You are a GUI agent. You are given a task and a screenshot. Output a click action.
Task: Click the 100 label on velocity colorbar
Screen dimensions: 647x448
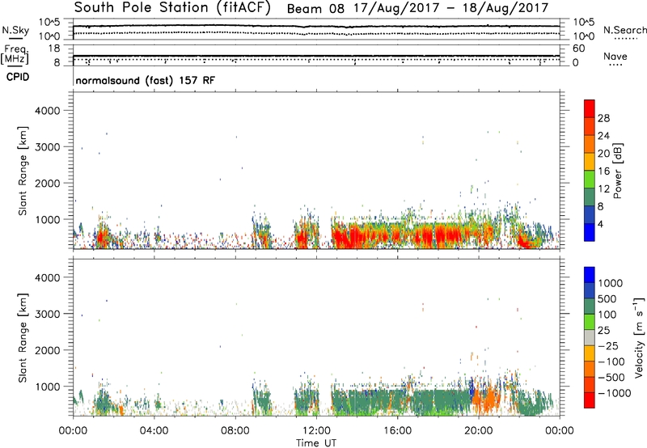coord(607,315)
